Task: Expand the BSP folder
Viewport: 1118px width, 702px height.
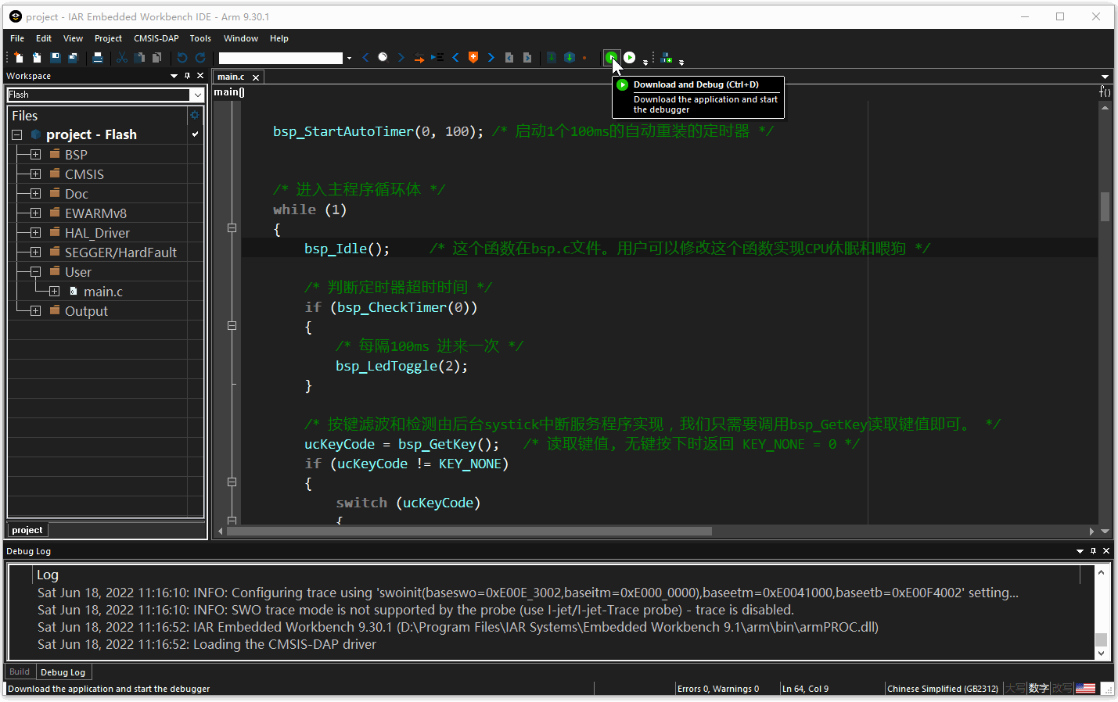Action: tap(35, 154)
